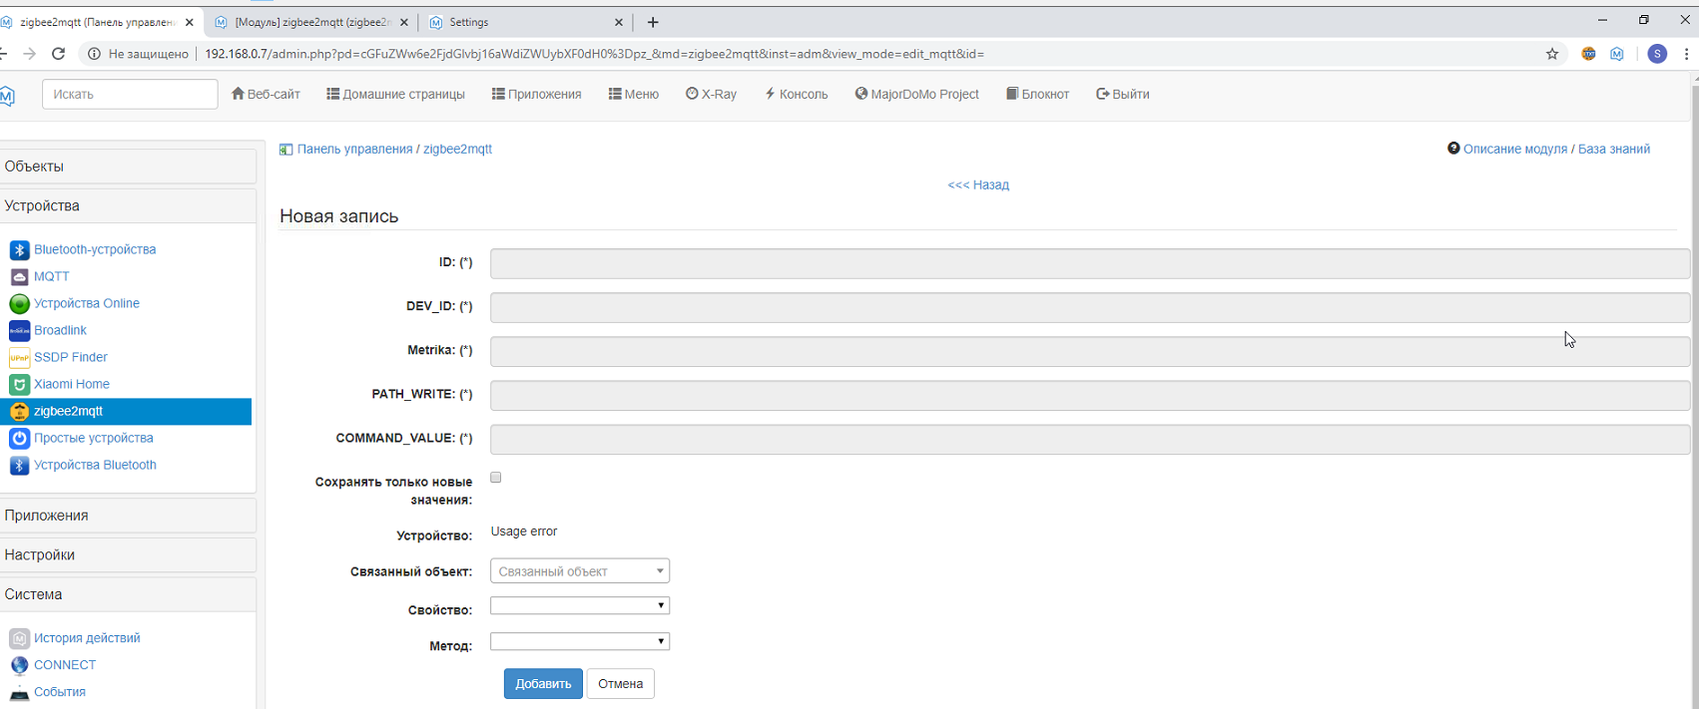Click the События icon in sidebar
The height and width of the screenshot is (709, 1699).
pyautogui.click(x=19, y=692)
